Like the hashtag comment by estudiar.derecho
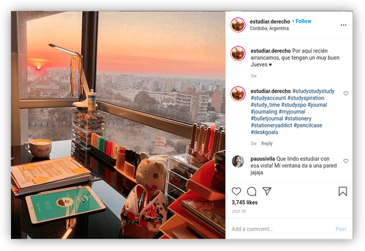 [x=346, y=93]
